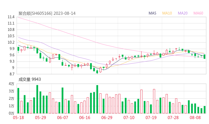The width and height of the screenshot is (209, 124).
Task: Click the 8.7 price axis label
Action: pos(12,74)
